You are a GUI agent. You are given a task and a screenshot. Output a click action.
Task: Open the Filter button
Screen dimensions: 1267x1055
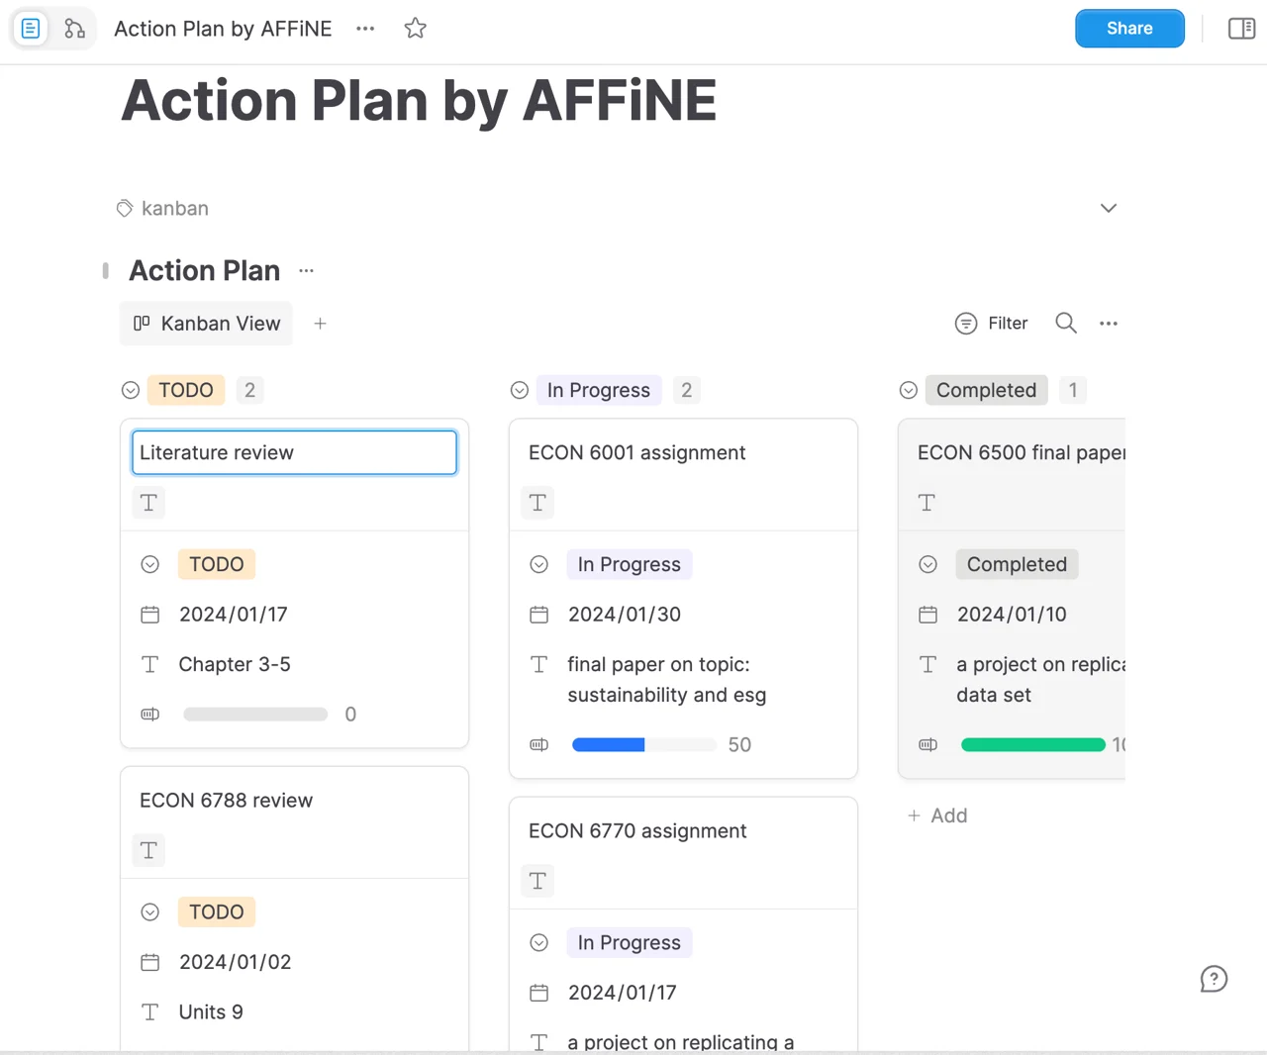992,324
